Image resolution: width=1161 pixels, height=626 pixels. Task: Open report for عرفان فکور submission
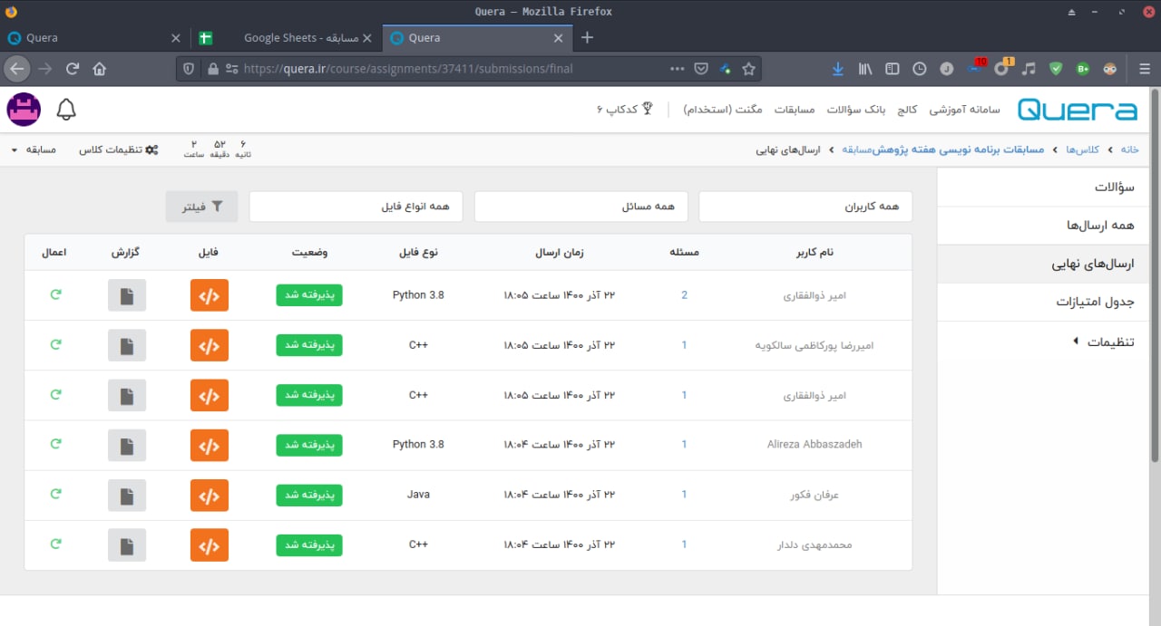(x=127, y=495)
